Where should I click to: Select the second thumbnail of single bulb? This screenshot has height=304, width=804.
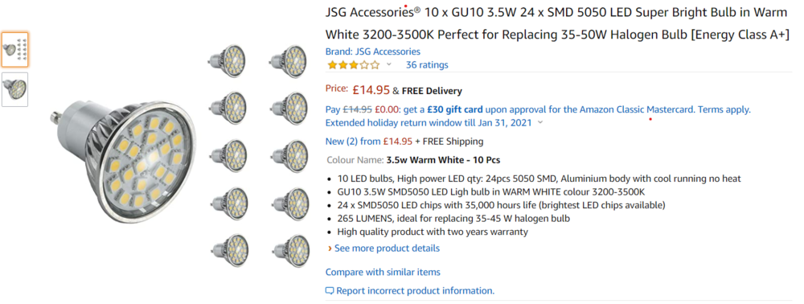[14, 90]
